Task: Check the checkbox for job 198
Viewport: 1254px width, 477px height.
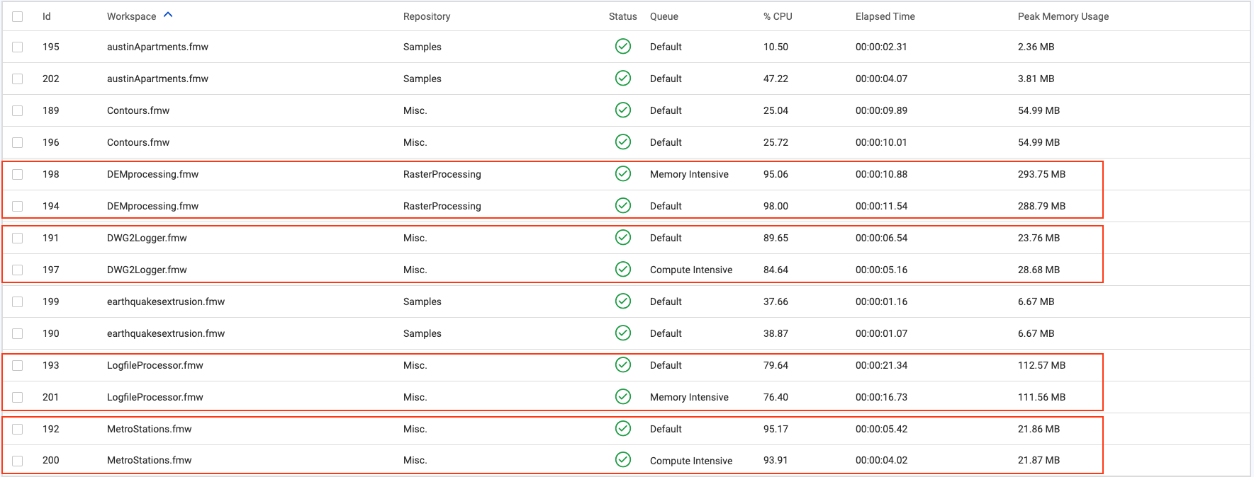Action: (x=17, y=173)
